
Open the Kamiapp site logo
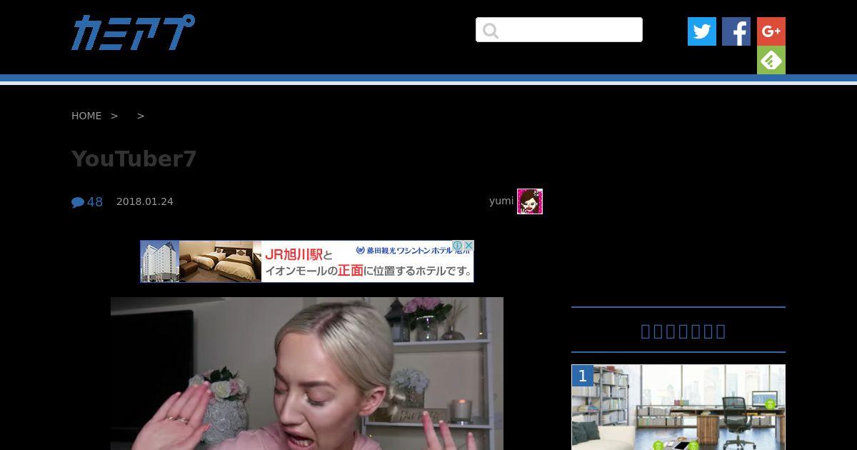pos(133,33)
